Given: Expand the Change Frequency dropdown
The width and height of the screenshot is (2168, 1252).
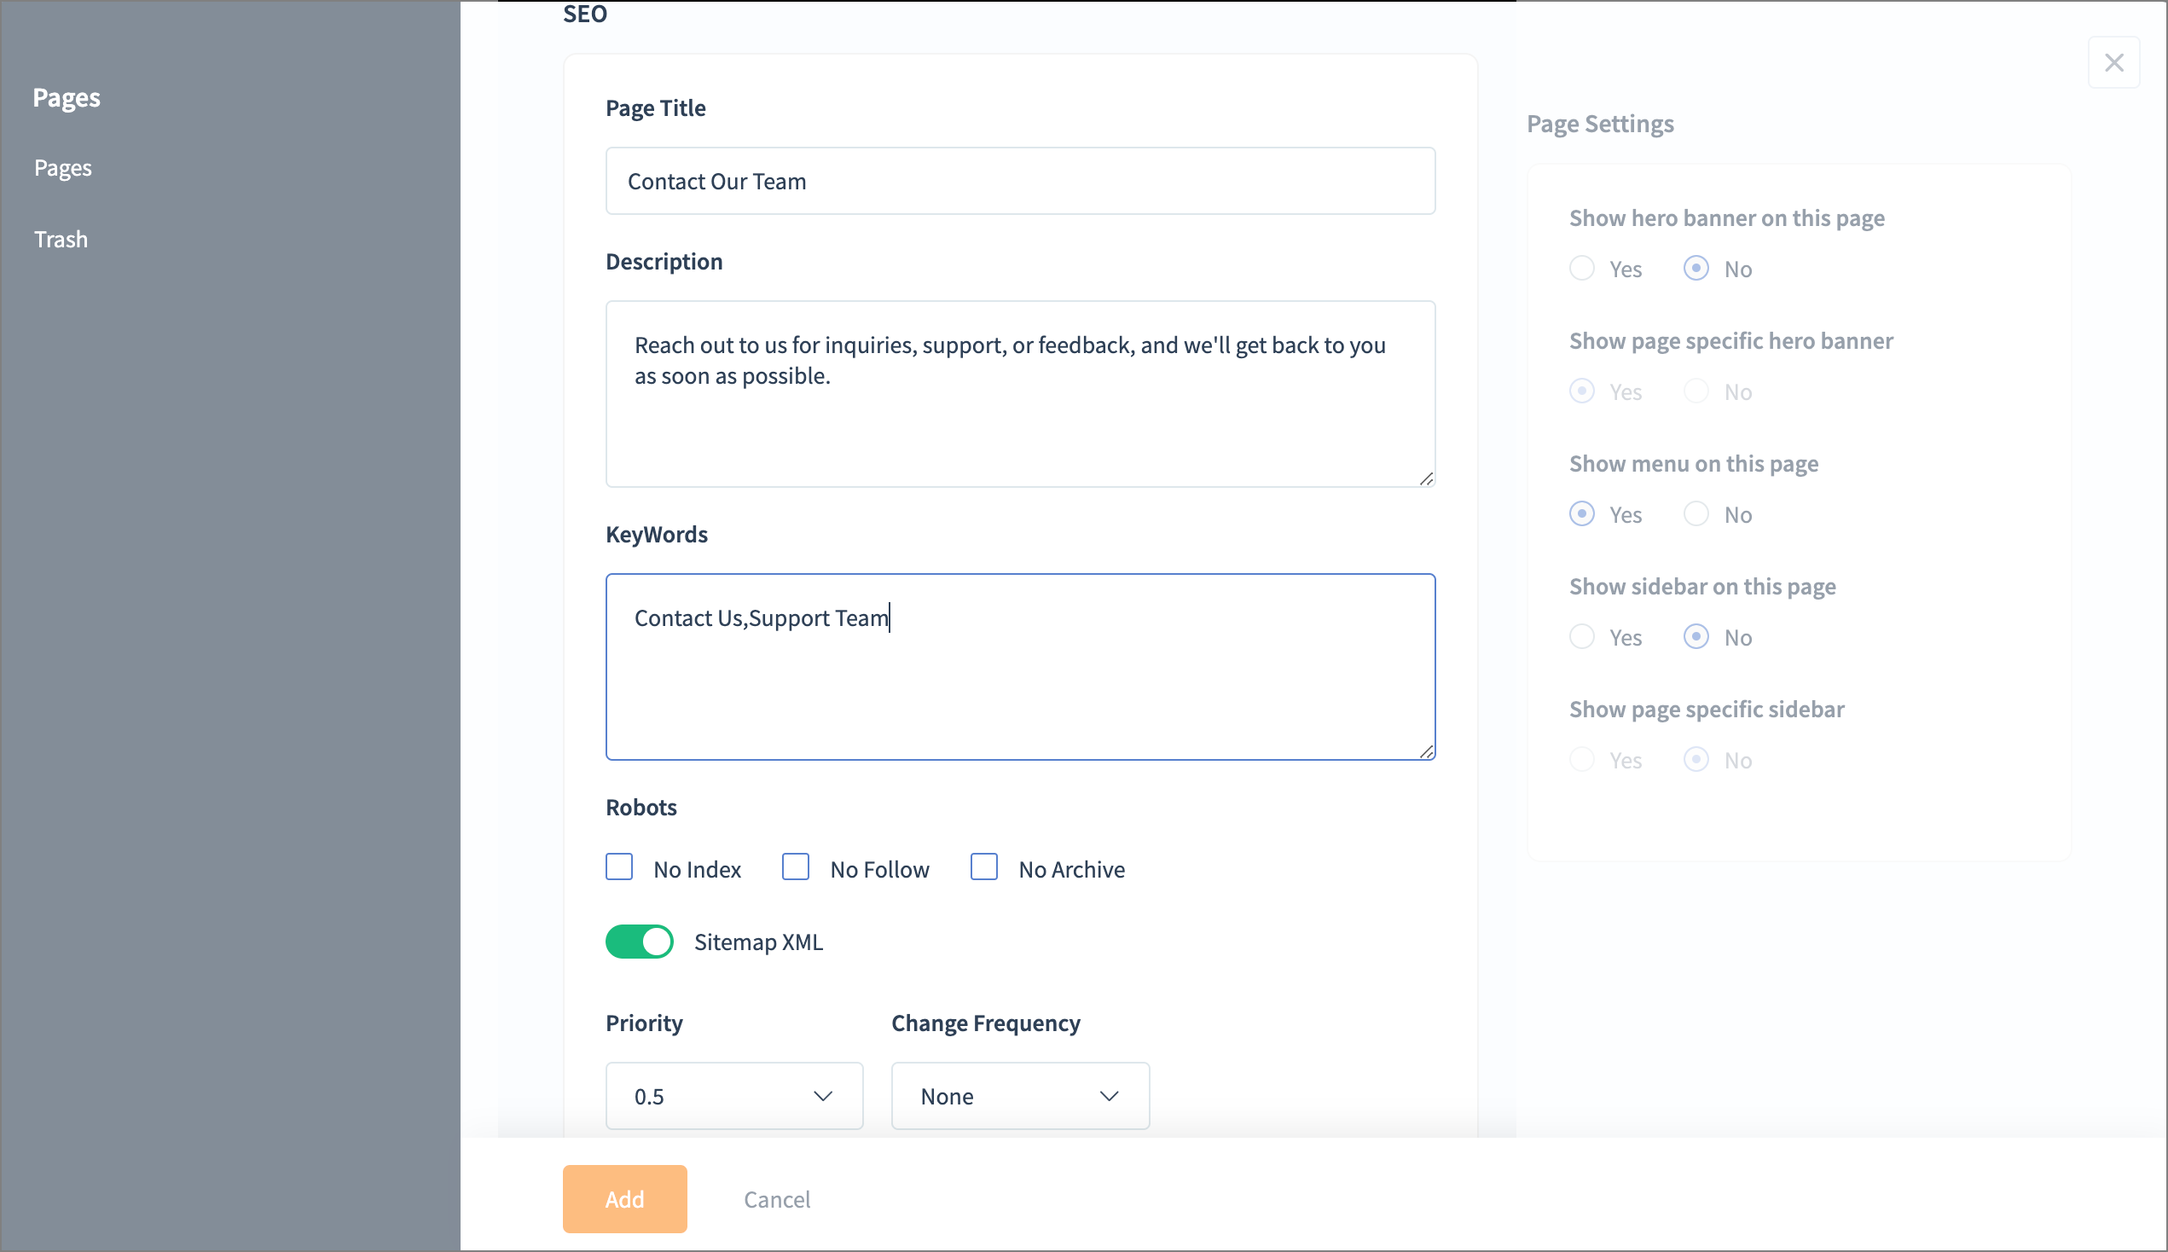Looking at the screenshot, I should pyautogui.click(x=1019, y=1095).
